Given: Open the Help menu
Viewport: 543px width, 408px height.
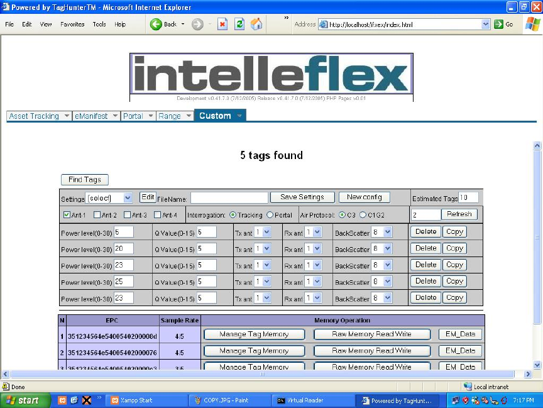Looking at the screenshot, I should 120,25.
